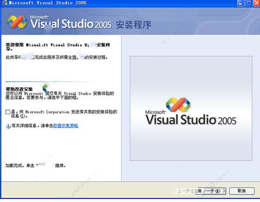Click the 欢迎使用 welcome heading text
Viewport: 260px width, 202px height.
coord(58,46)
